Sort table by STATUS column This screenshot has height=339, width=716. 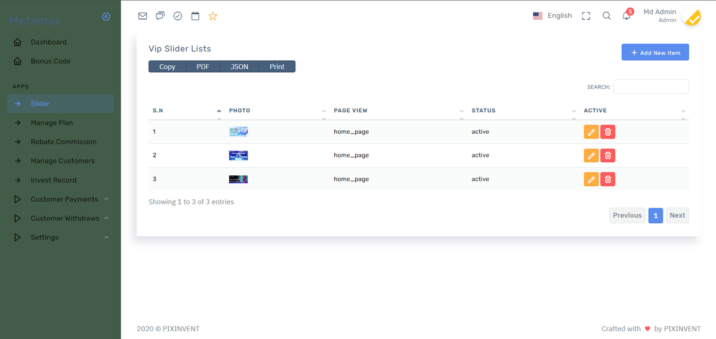[x=523, y=111]
